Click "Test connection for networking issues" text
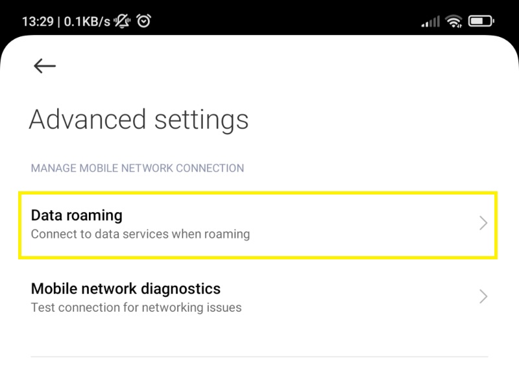 pyautogui.click(x=136, y=307)
